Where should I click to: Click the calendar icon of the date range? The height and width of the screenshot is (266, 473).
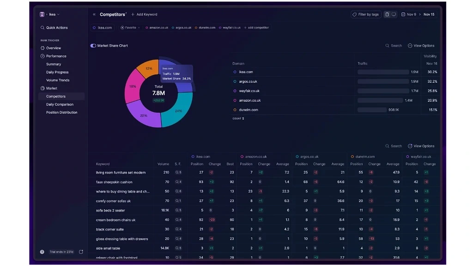[403, 14]
